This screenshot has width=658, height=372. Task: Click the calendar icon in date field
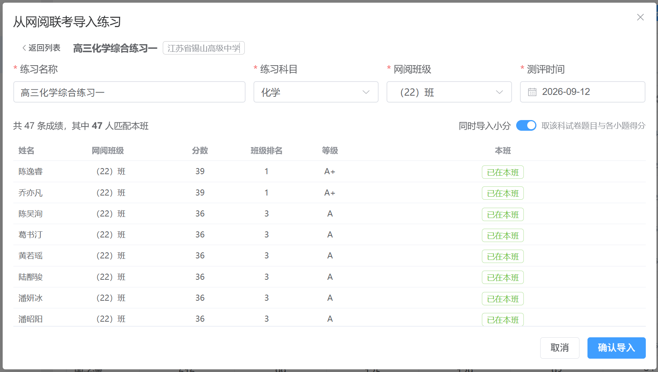coord(532,92)
